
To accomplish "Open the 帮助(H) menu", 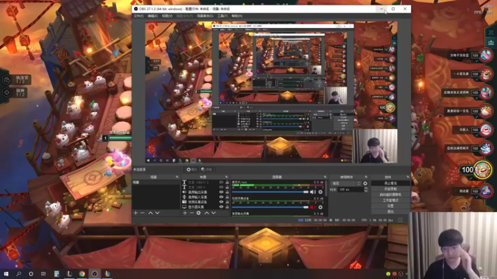I will [x=237, y=16].
